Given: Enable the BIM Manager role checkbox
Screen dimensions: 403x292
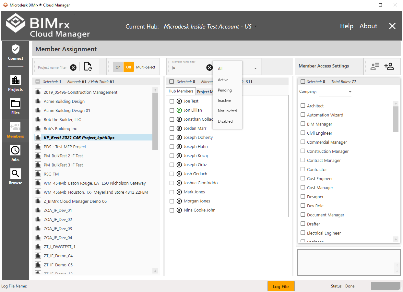Looking at the screenshot, I should (303, 124).
